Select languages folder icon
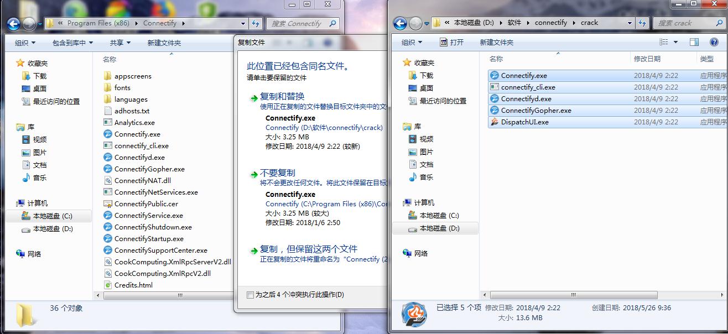 [108, 100]
